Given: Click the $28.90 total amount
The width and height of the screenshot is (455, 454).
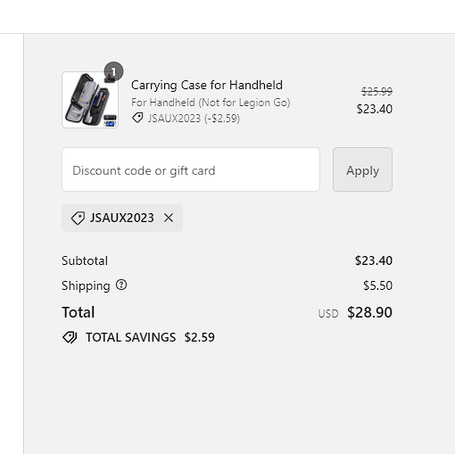Looking at the screenshot, I should (369, 312).
